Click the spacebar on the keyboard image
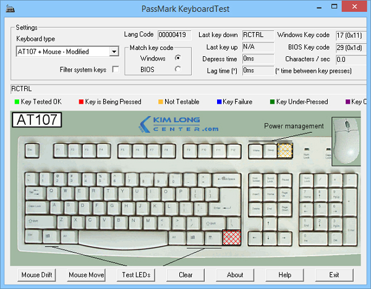Viewport: 371px width, 289px height. click(x=122, y=237)
